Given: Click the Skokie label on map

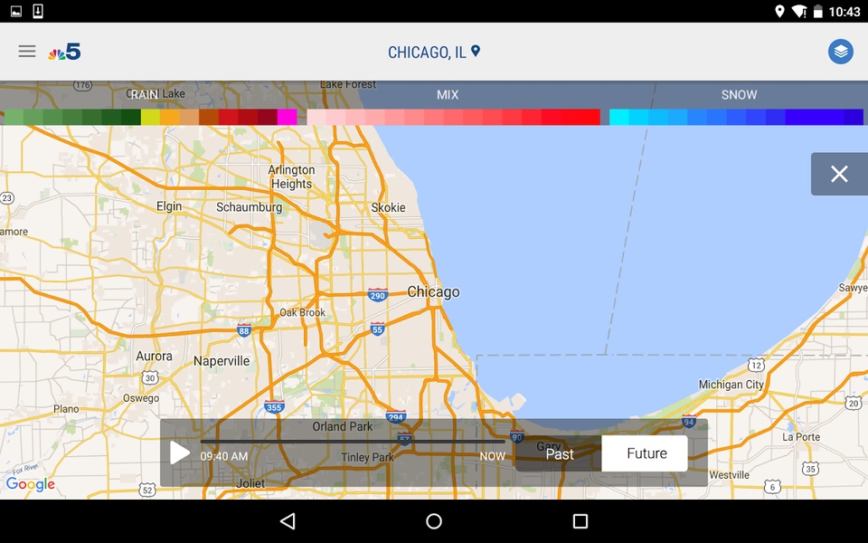Looking at the screenshot, I should (388, 207).
